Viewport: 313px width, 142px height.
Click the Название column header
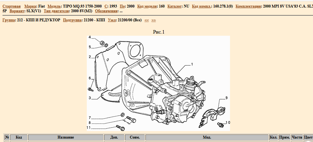coord(66,138)
